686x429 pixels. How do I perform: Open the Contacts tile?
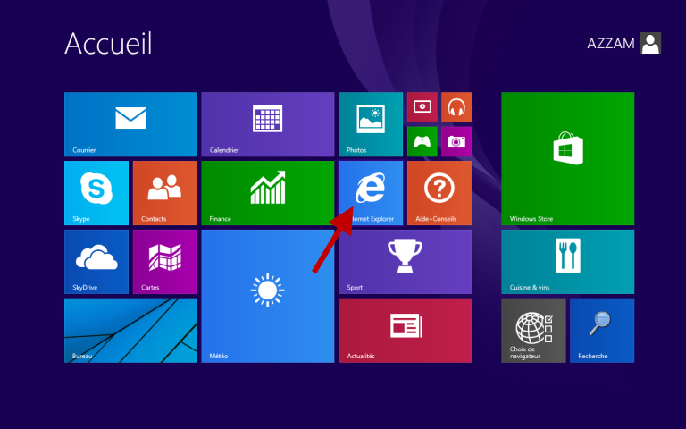pyautogui.click(x=165, y=193)
